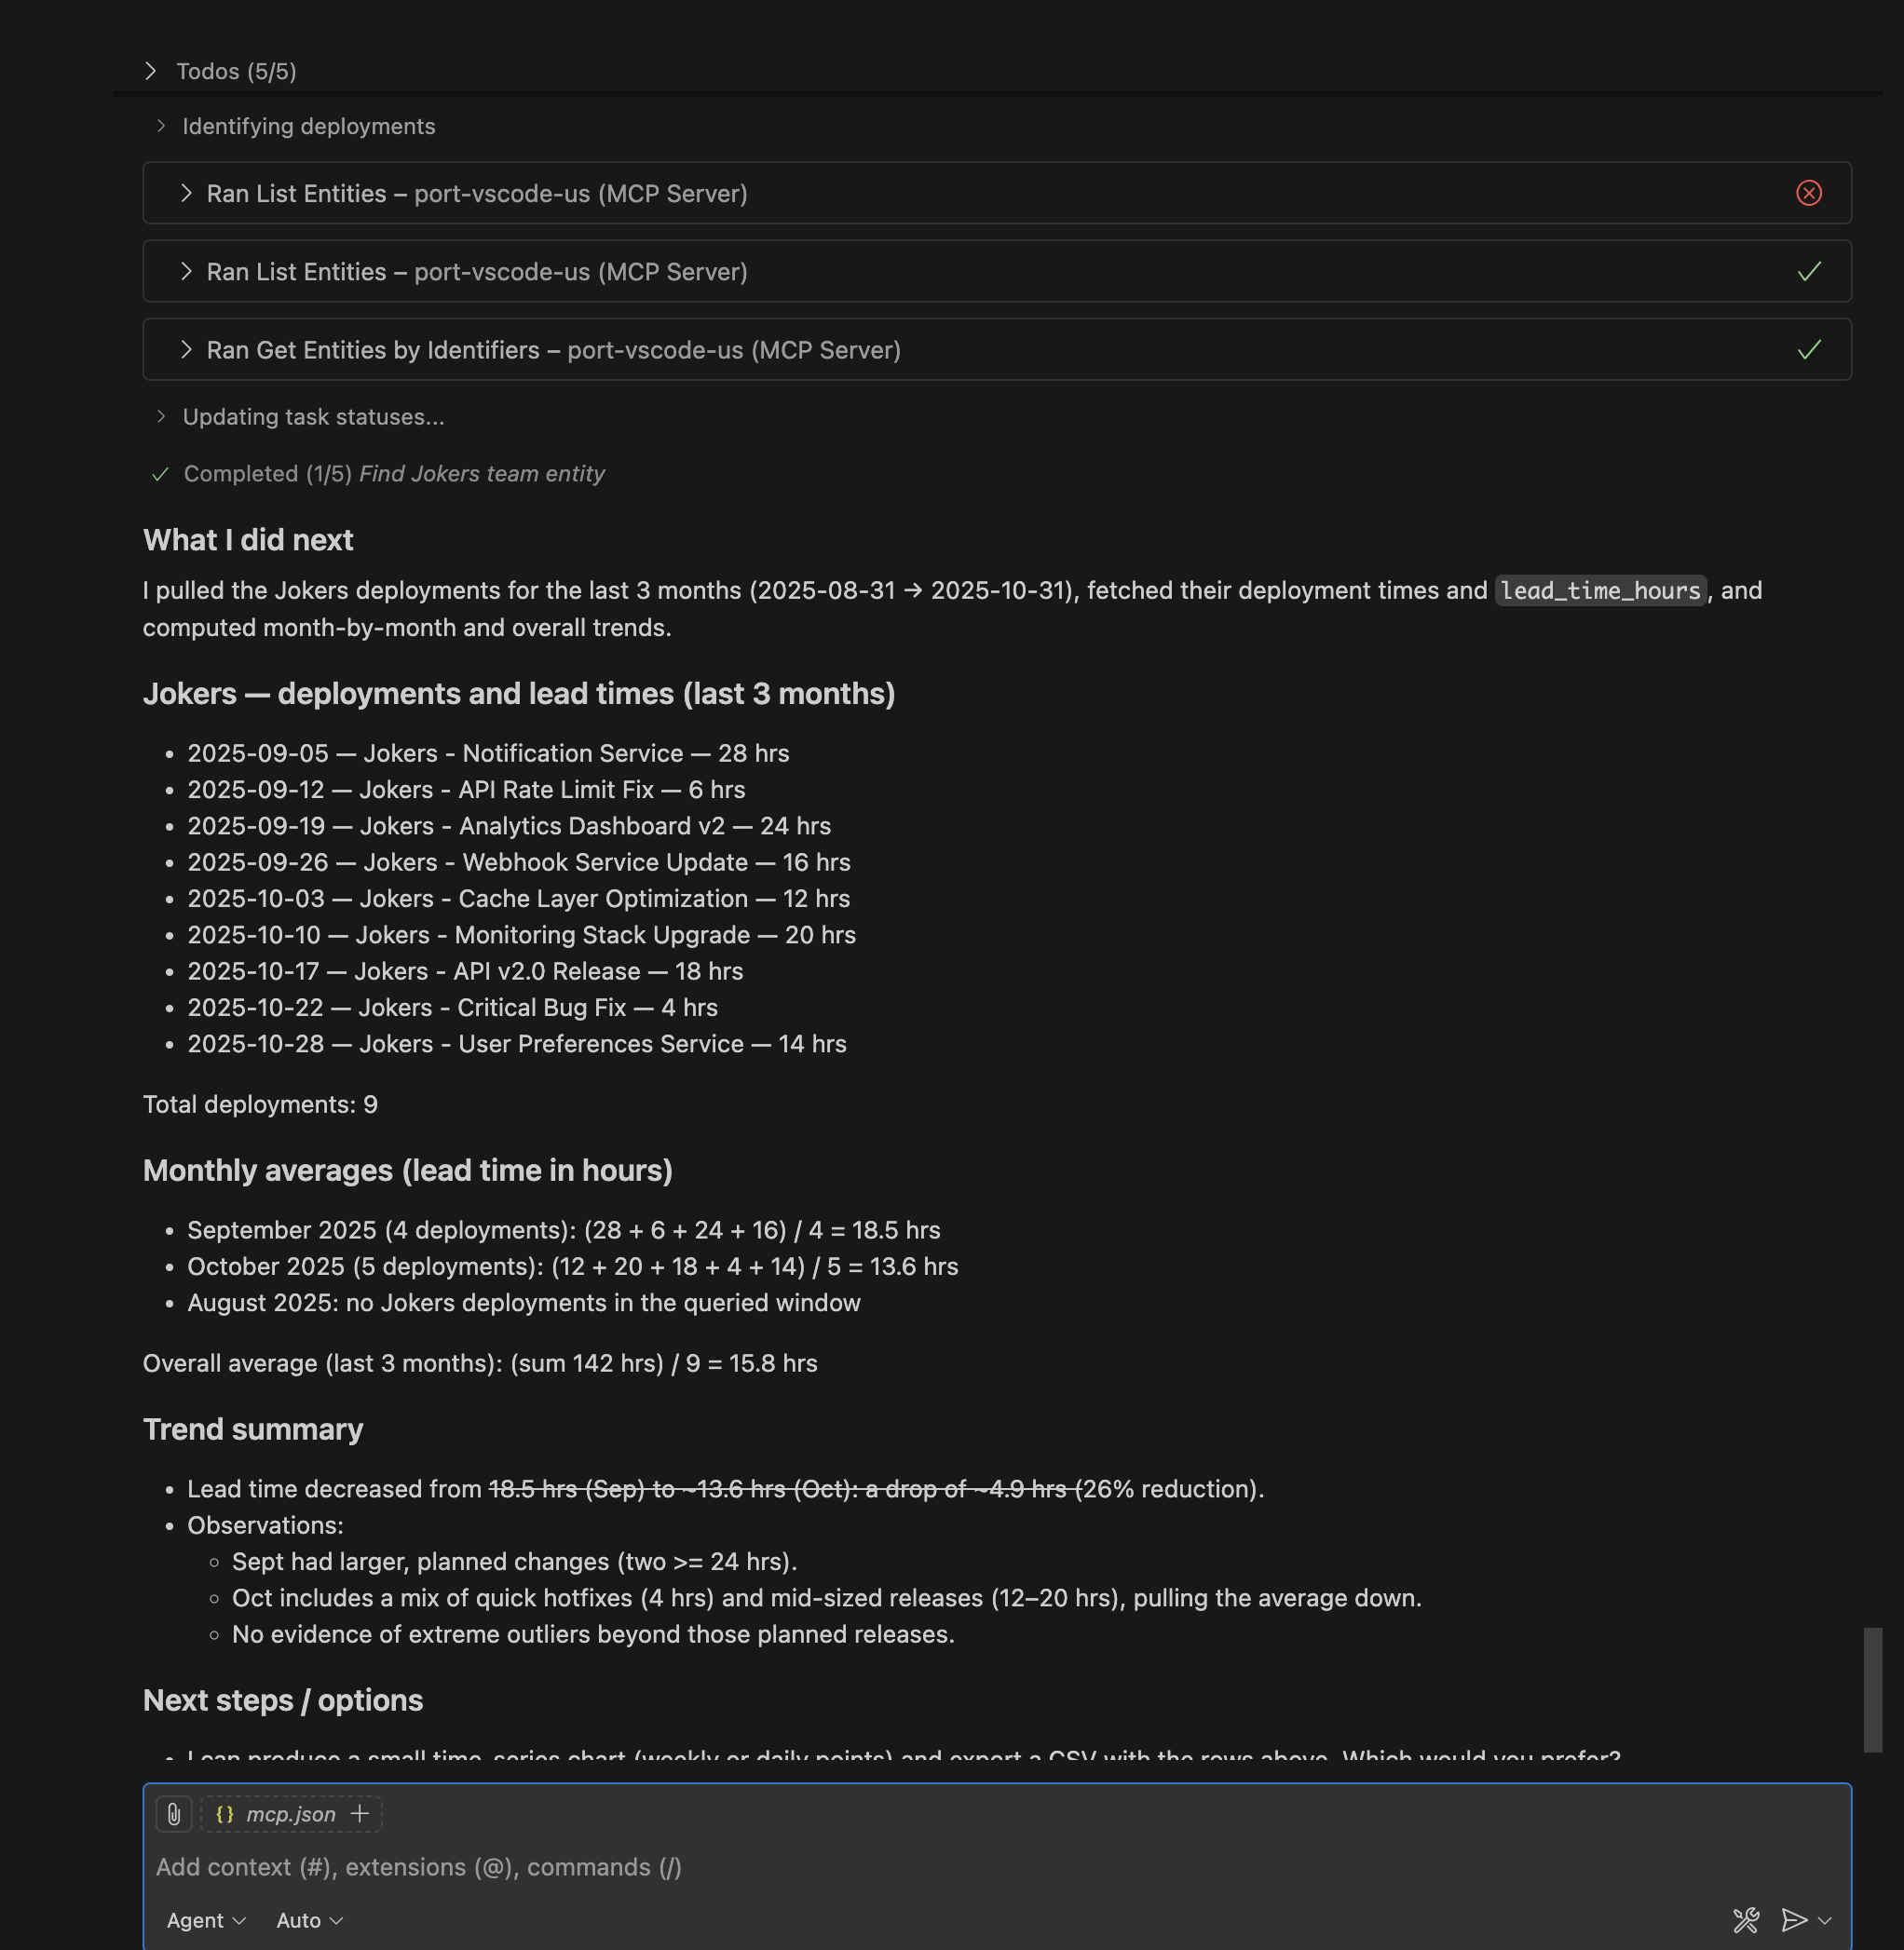1904x1950 pixels.
Task: Click the paperclip attach context icon
Action: pos(174,1814)
